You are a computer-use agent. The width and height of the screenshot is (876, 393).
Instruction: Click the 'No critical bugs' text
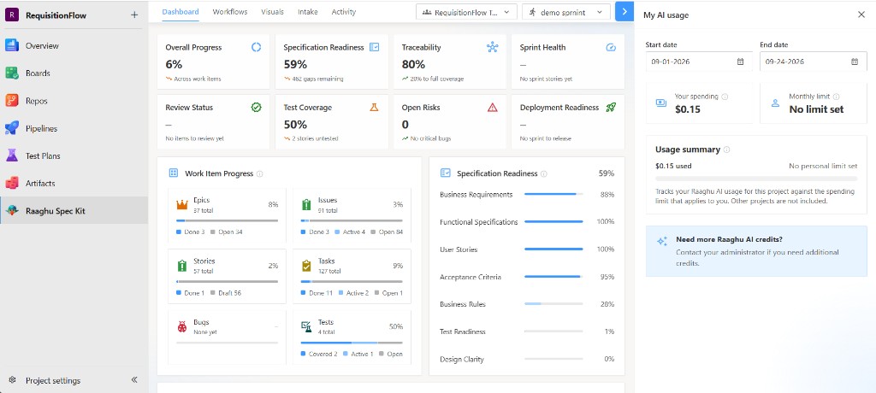[431, 138]
